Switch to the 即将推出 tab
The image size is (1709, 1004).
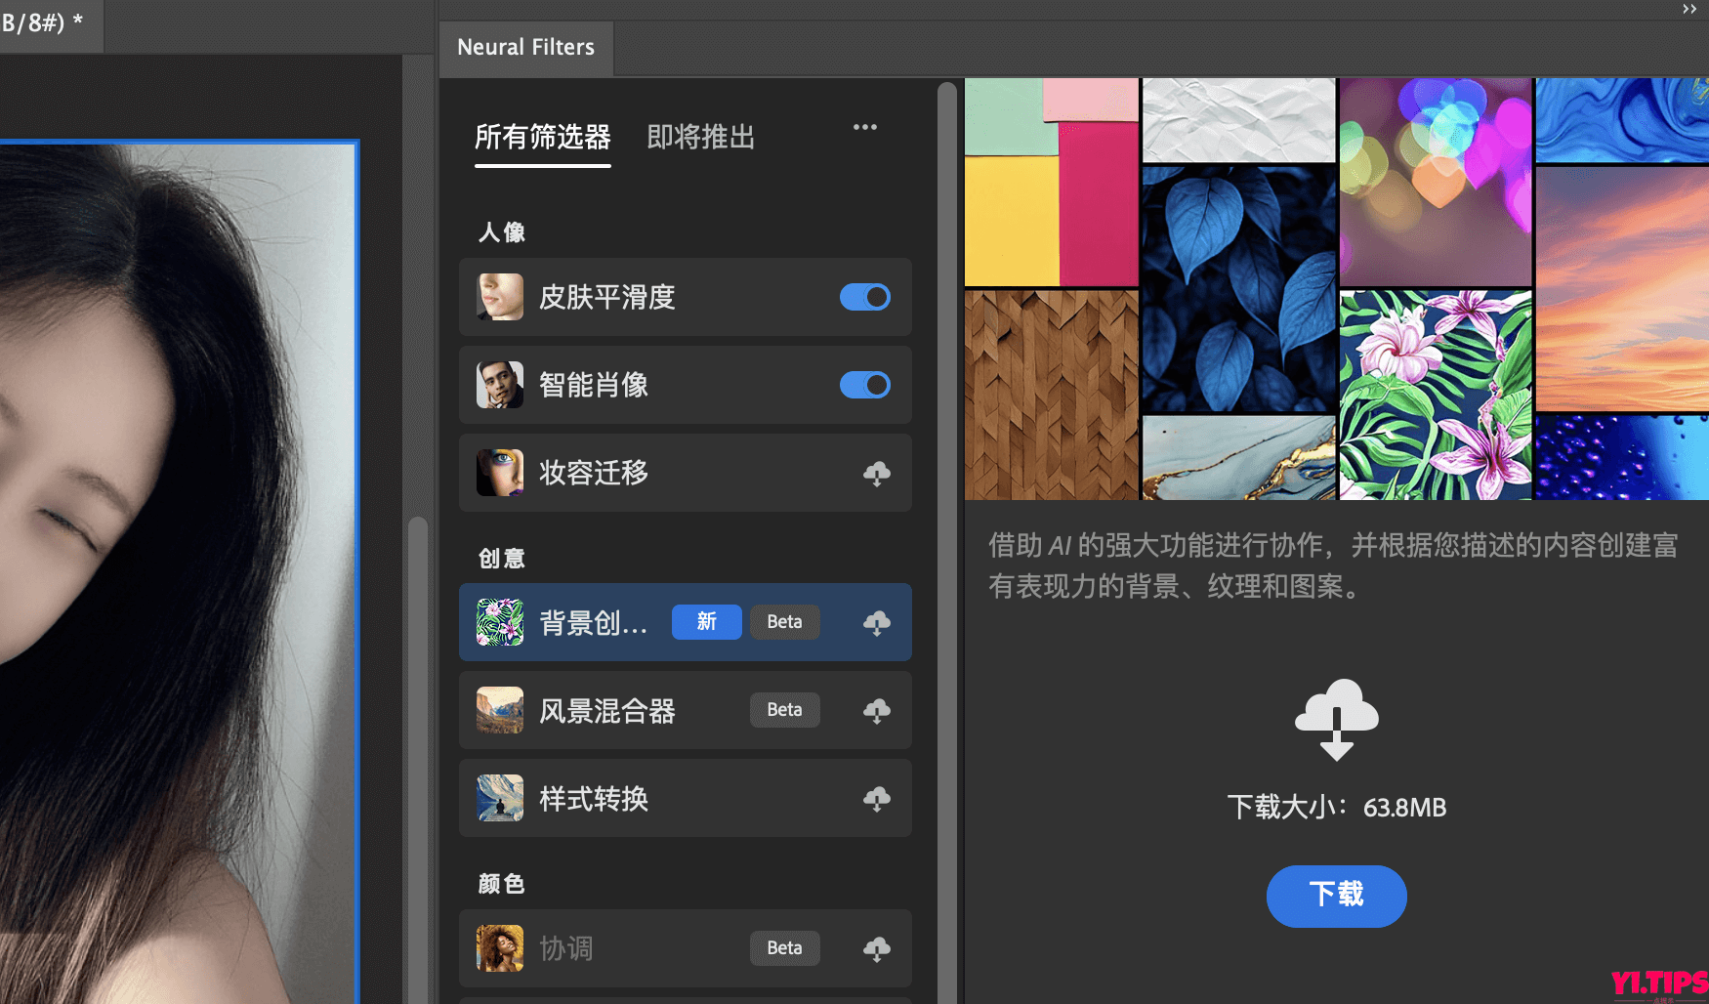click(x=699, y=138)
